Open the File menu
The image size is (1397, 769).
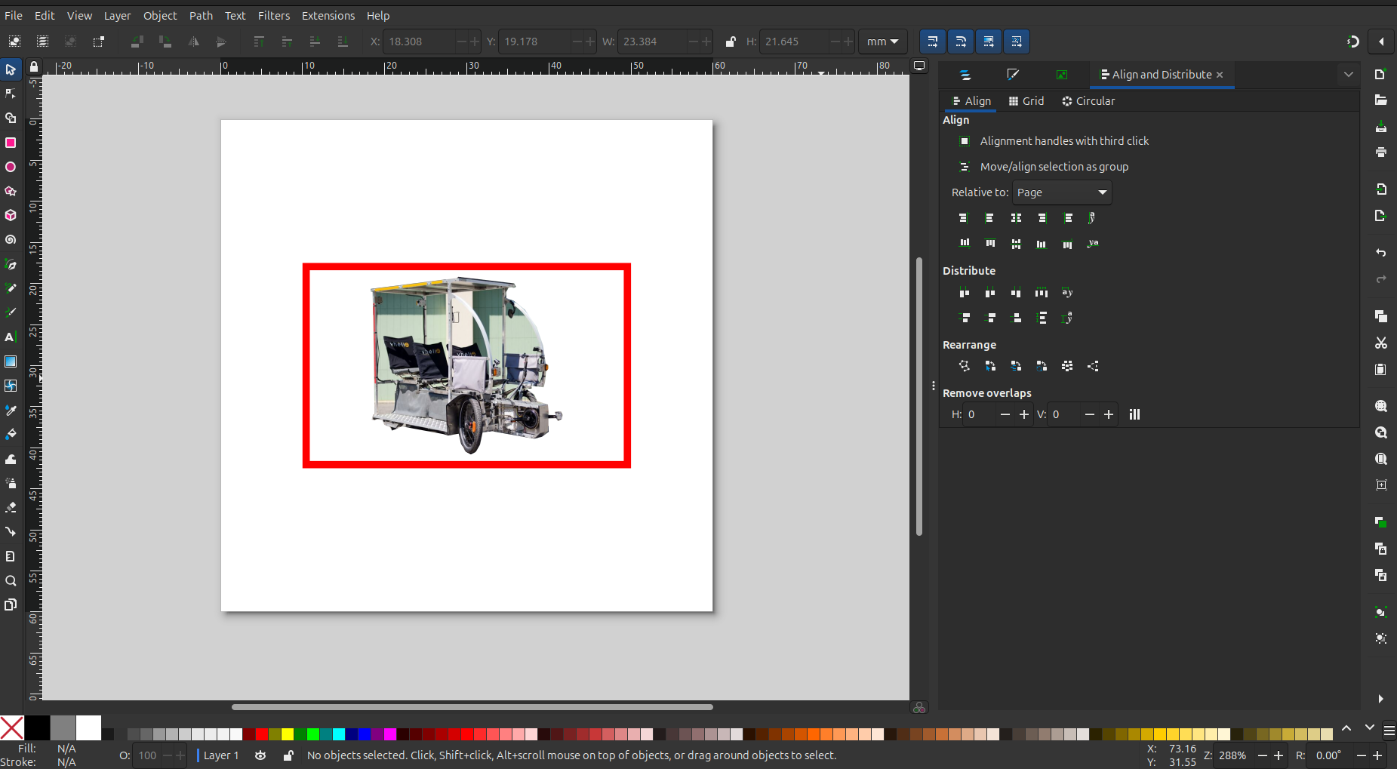tap(14, 15)
